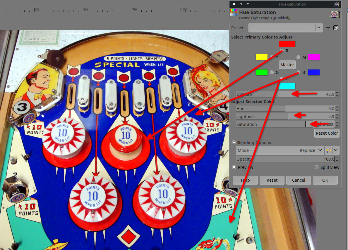
Task: Click the yellow color swatch
Action: (262, 57)
